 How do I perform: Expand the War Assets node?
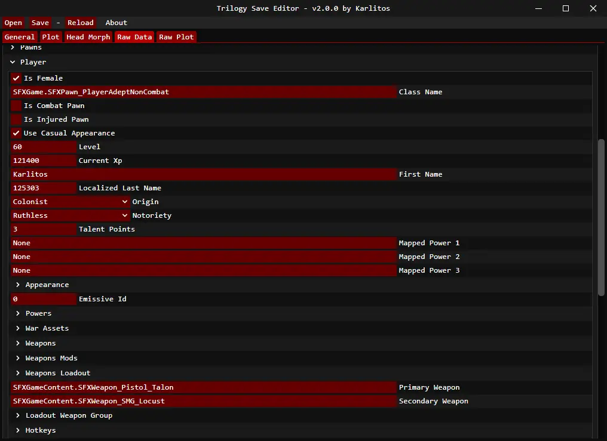point(18,328)
